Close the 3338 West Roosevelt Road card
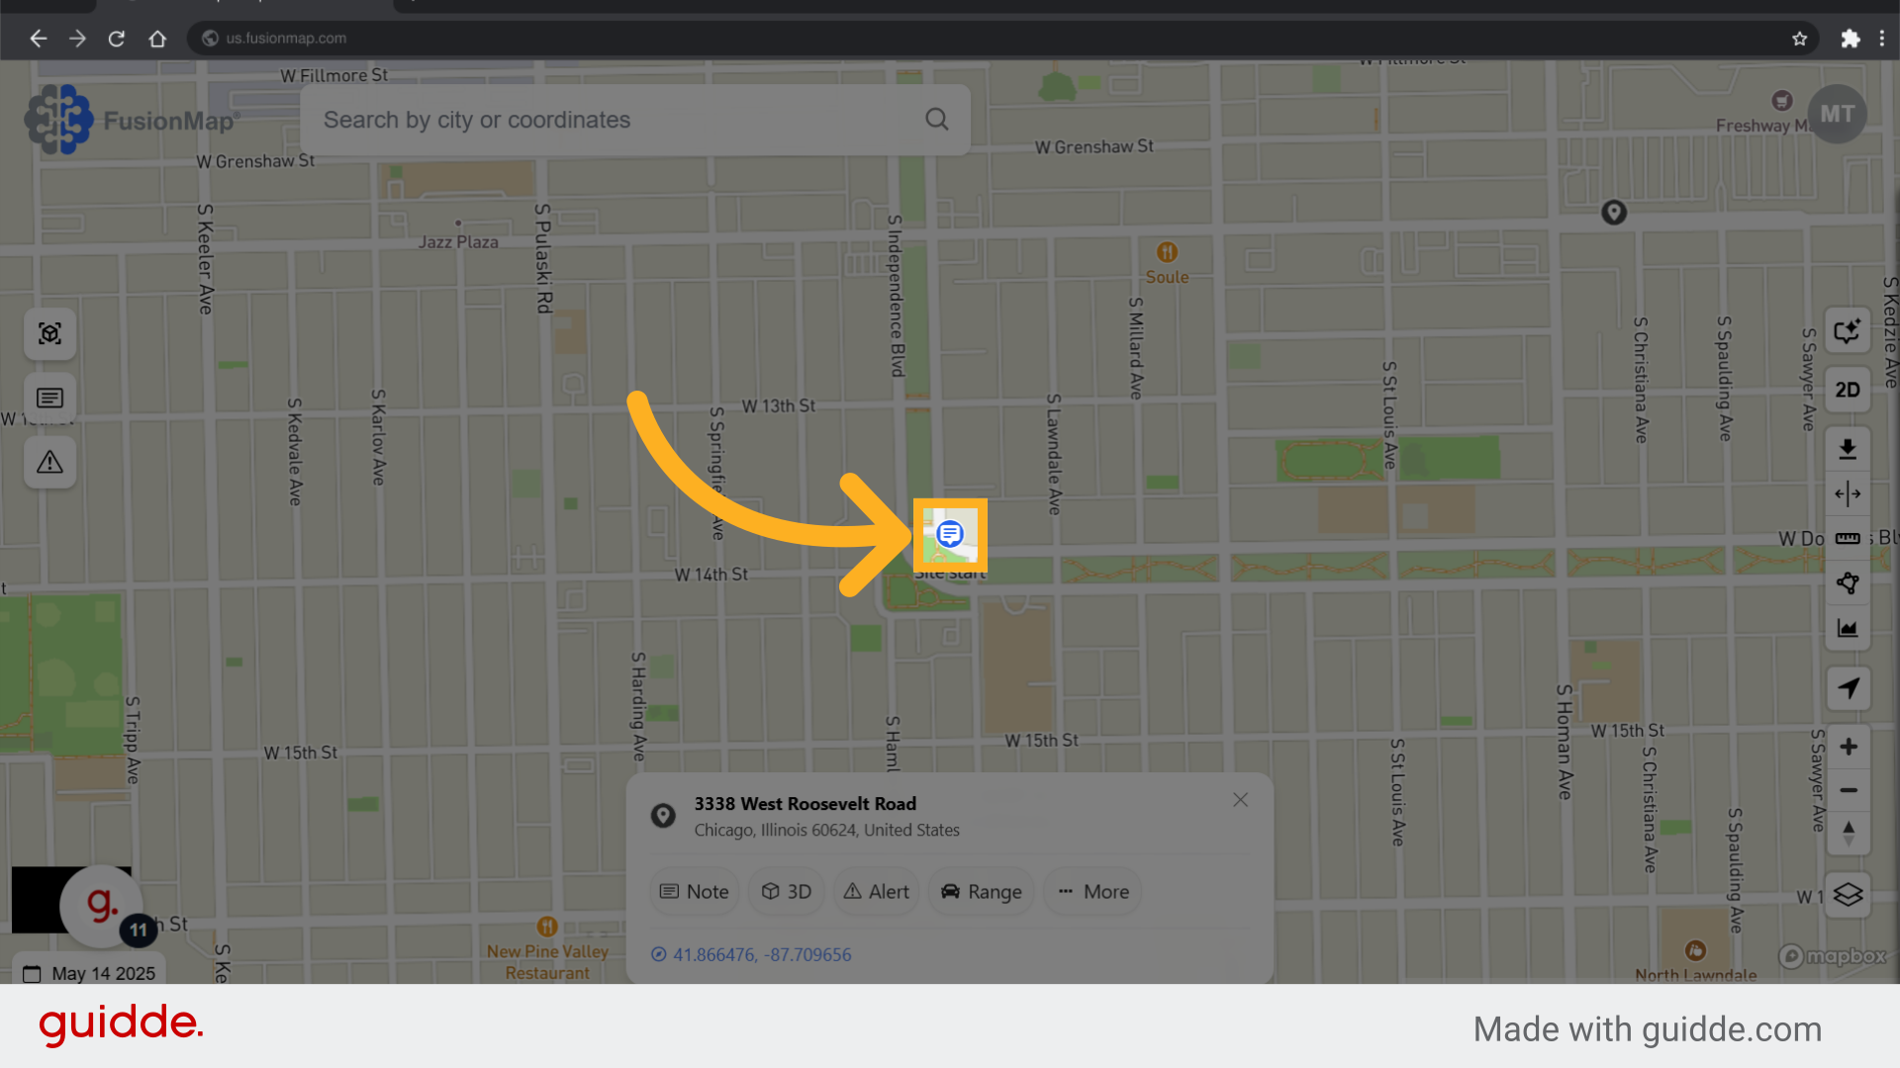 coord(1240,800)
